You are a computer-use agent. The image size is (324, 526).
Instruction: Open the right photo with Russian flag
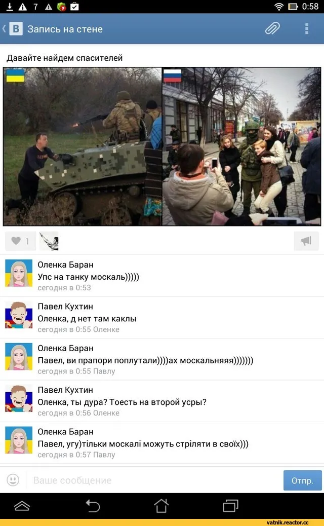pos(241,146)
